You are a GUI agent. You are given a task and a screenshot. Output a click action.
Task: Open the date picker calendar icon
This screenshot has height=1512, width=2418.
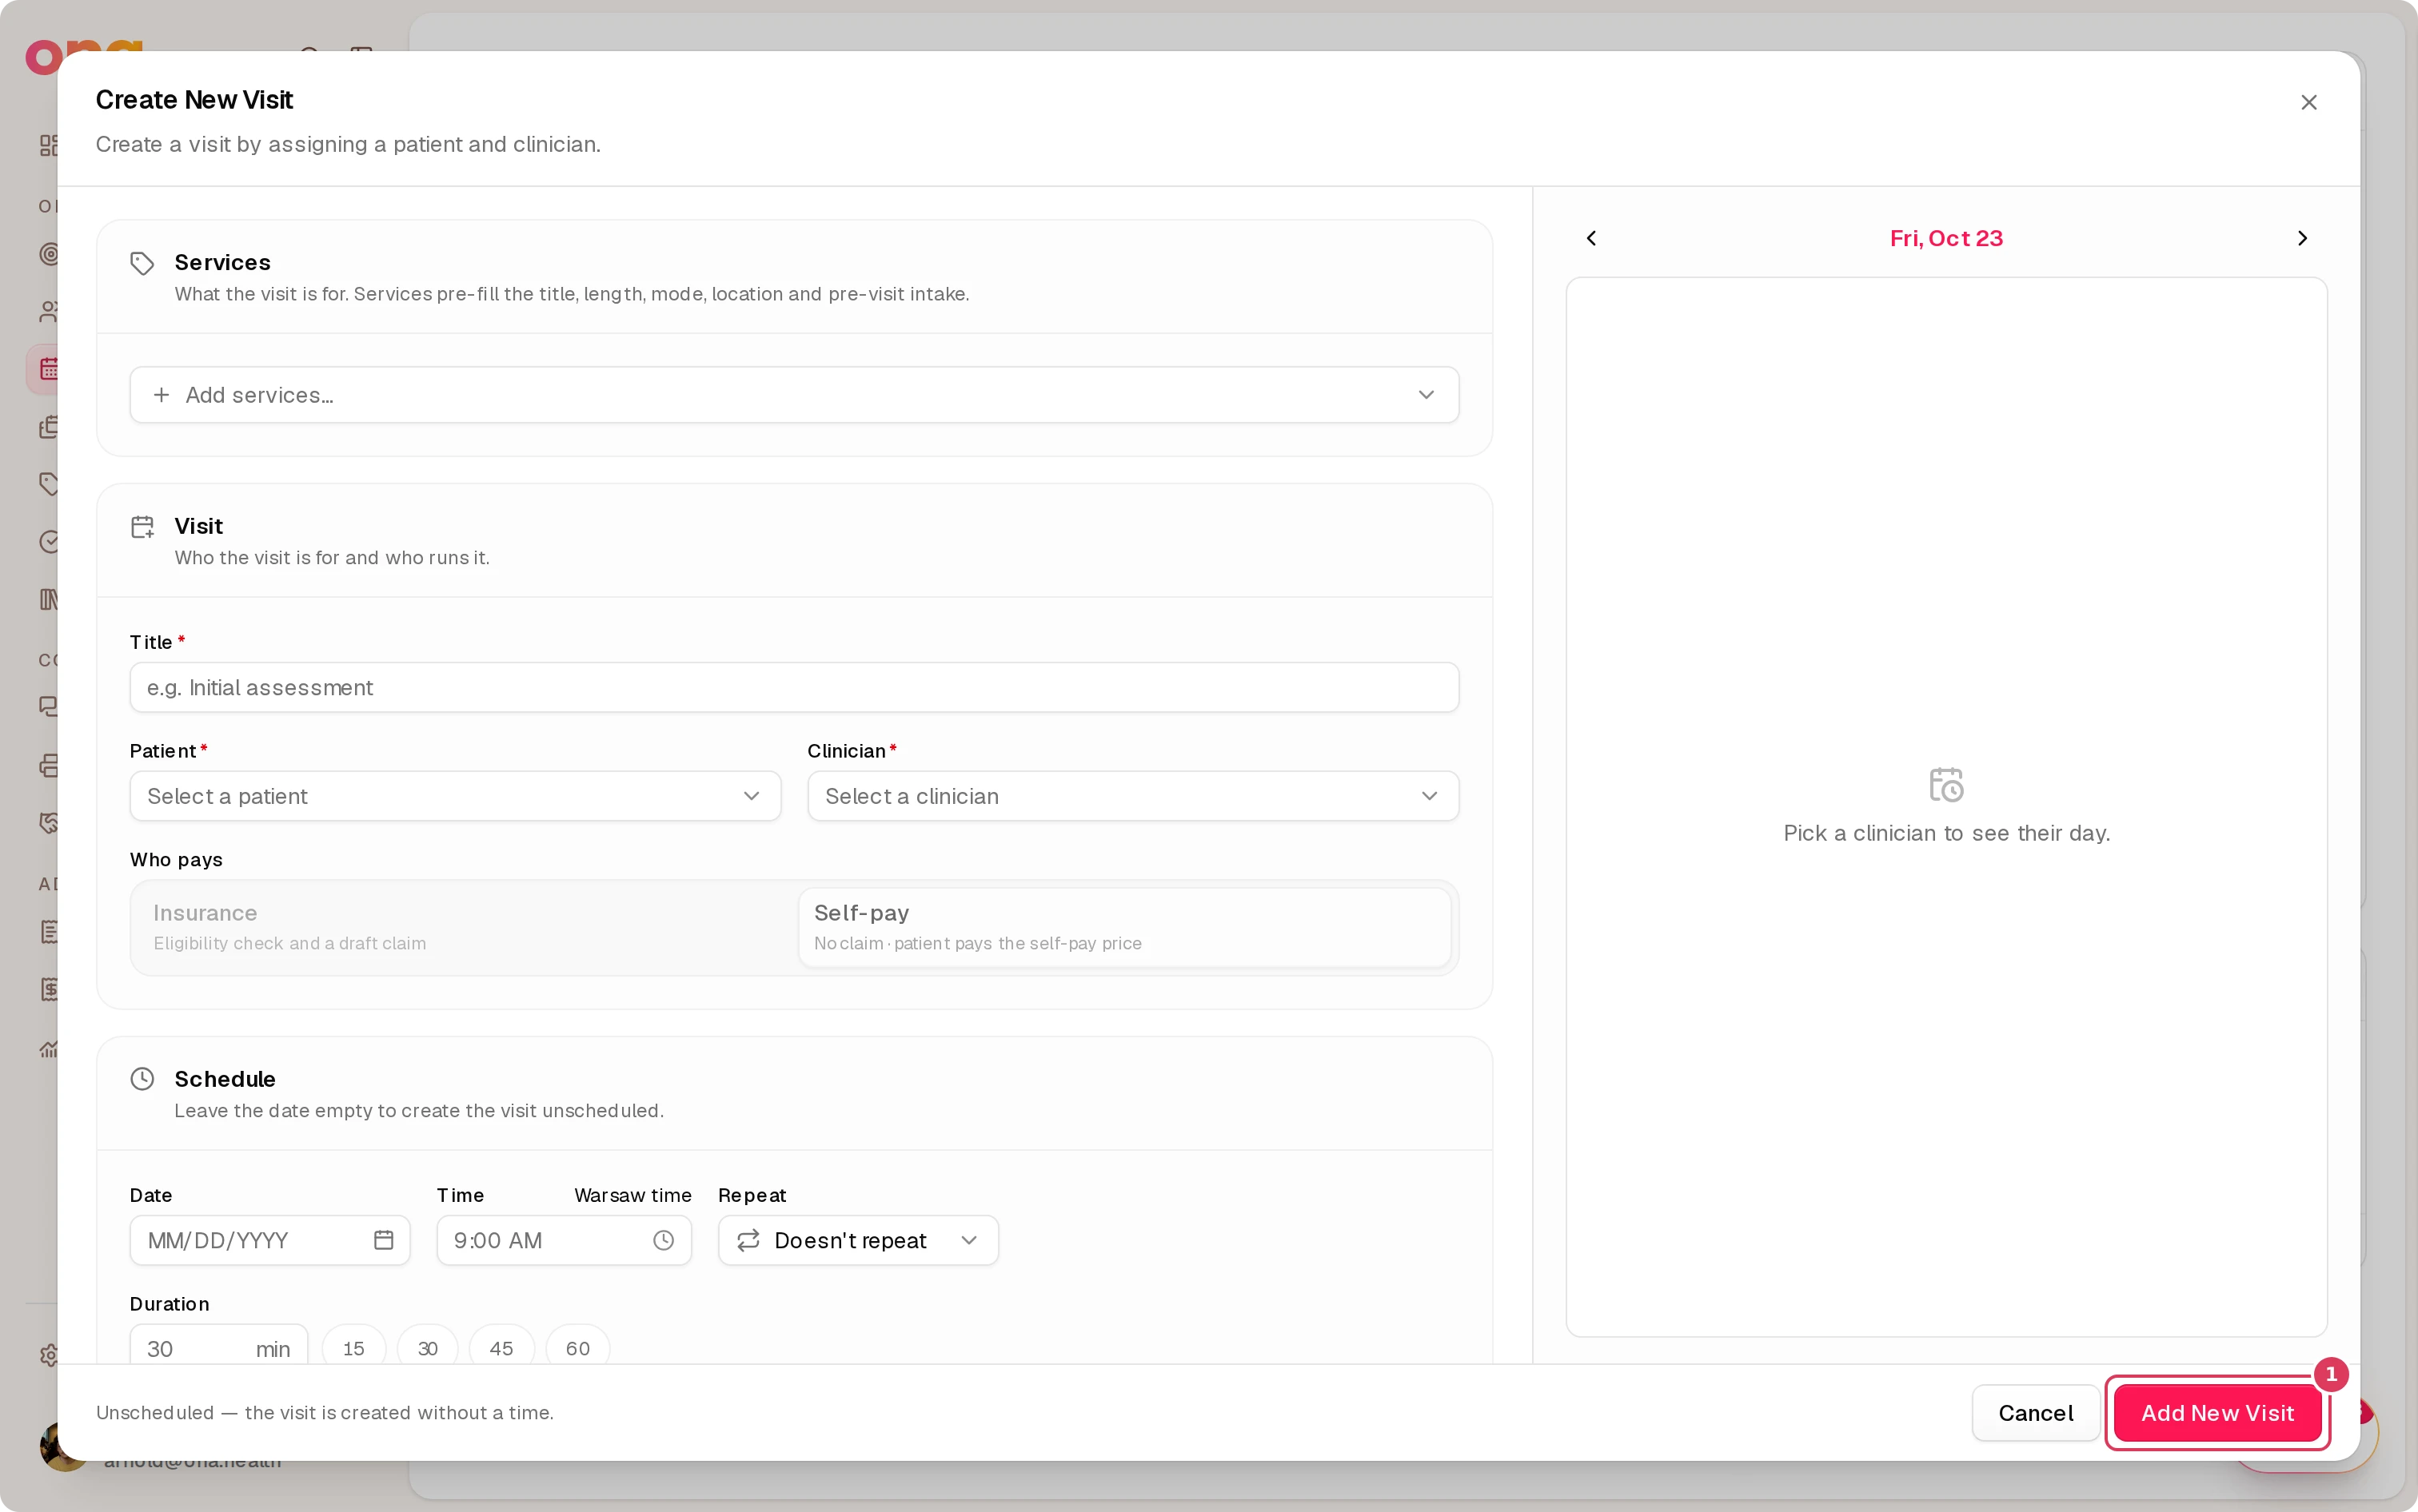(x=383, y=1240)
